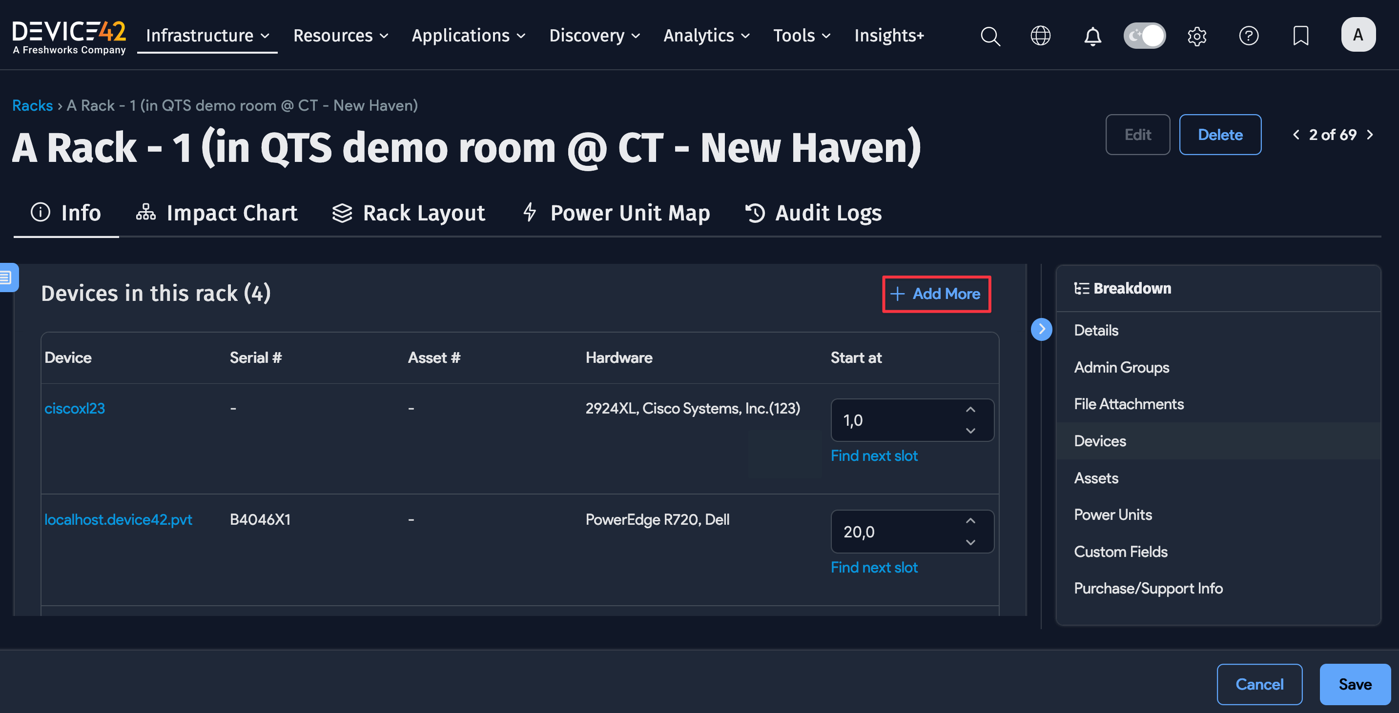Open the localhost.device42.pvt device link
This screenshot has height=713, width=1399.
point(118,519)
